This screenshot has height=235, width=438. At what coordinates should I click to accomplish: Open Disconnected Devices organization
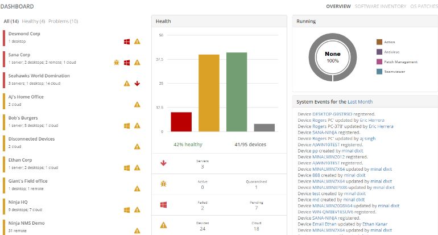(31, 139)
